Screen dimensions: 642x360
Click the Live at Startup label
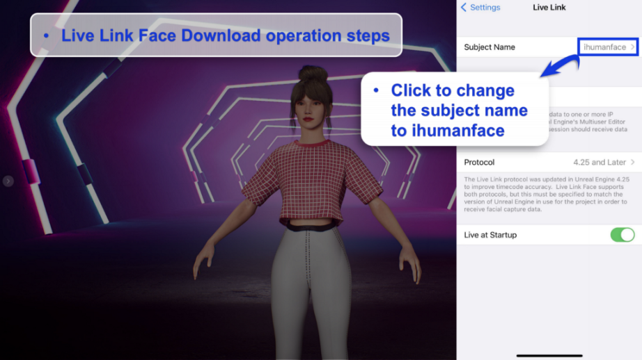pos(490,235)
